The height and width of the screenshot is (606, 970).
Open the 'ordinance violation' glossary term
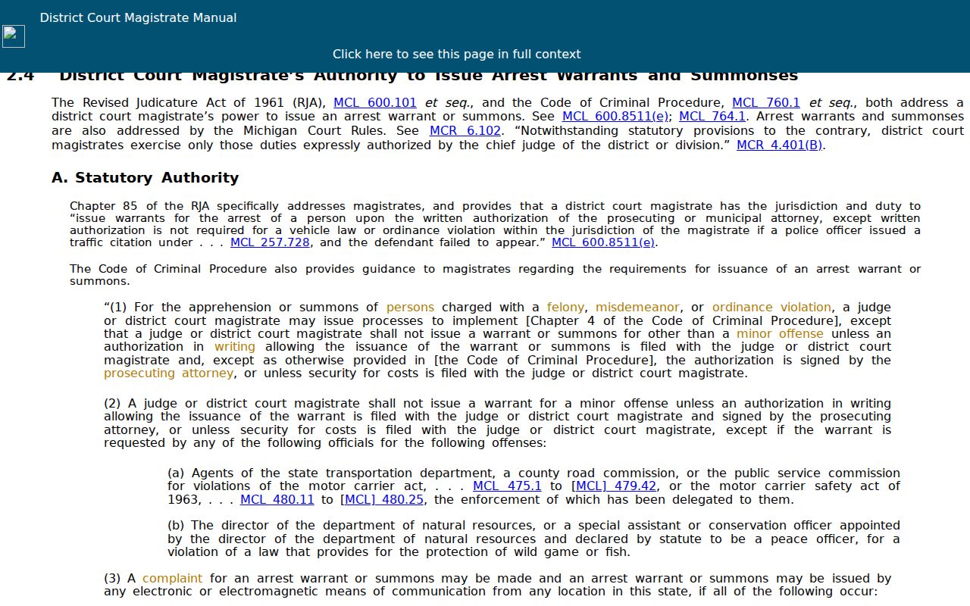point(771,308)
